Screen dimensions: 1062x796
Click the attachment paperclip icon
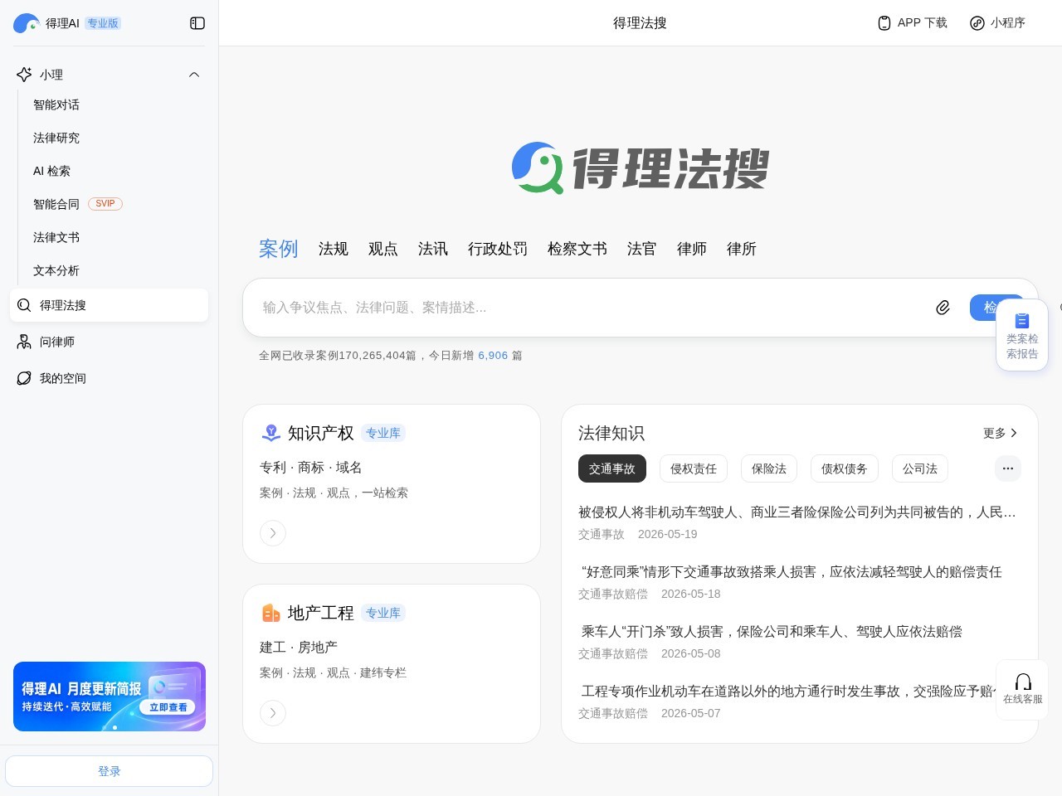943,308
